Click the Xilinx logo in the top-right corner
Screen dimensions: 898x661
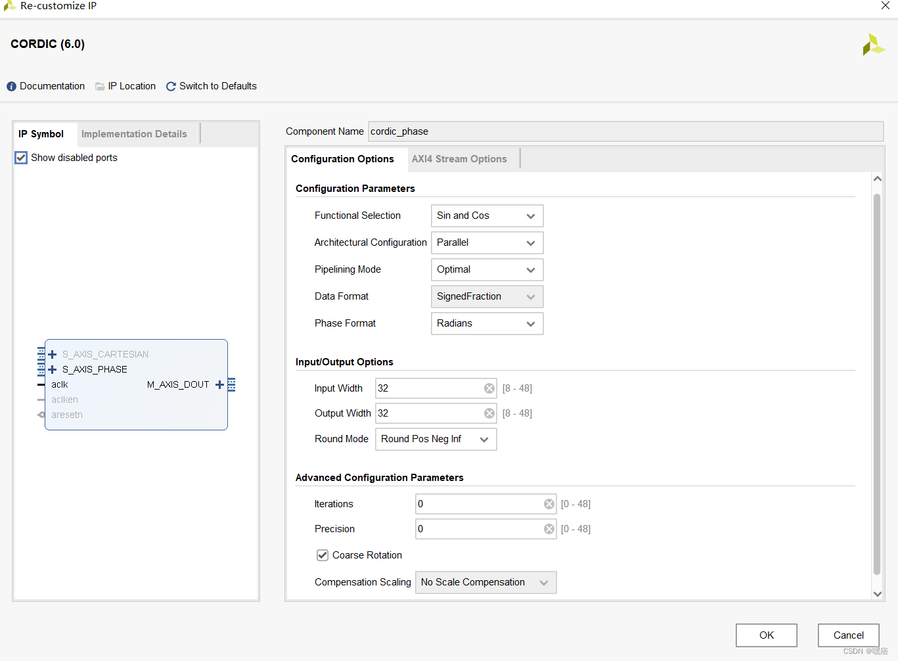[x=874, y=45]
